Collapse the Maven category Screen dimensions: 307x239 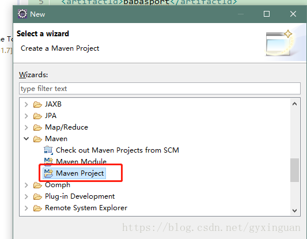tap(26, 139)
